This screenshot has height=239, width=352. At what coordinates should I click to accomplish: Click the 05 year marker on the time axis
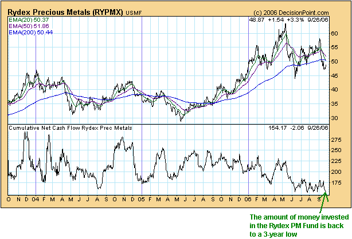click(142, 199)
